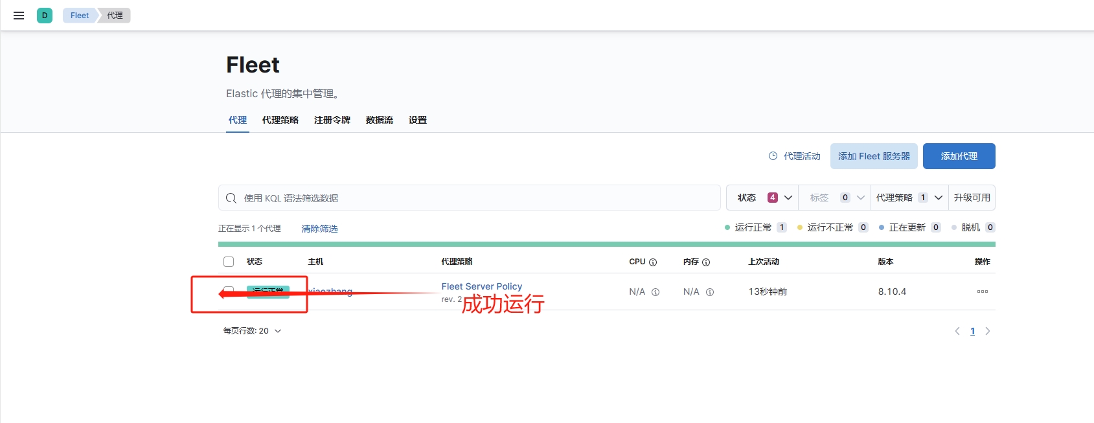Select page 1 in pagination
The height and width of the screenshot is (423, 1094).
coord(973,331)
